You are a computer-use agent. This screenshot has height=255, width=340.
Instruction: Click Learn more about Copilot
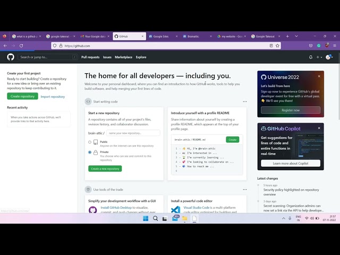tap(291, 163)
